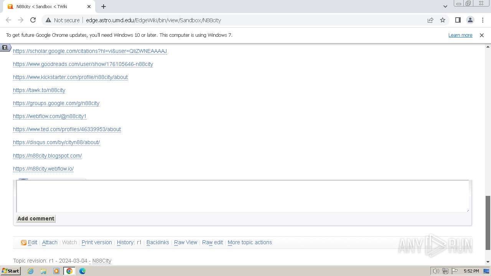Click the page's vertical scrollbar thumb
The width and height of the screenshot is (491, 276).
488,222
